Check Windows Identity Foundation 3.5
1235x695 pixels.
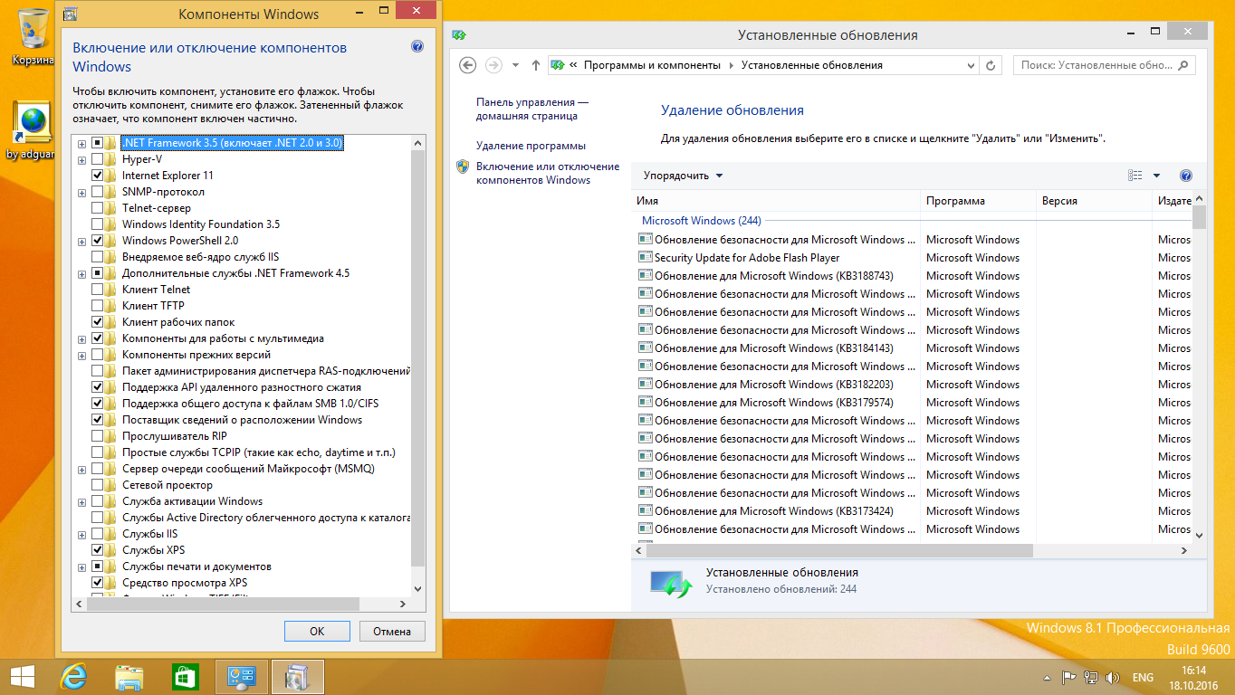(97, 224)
